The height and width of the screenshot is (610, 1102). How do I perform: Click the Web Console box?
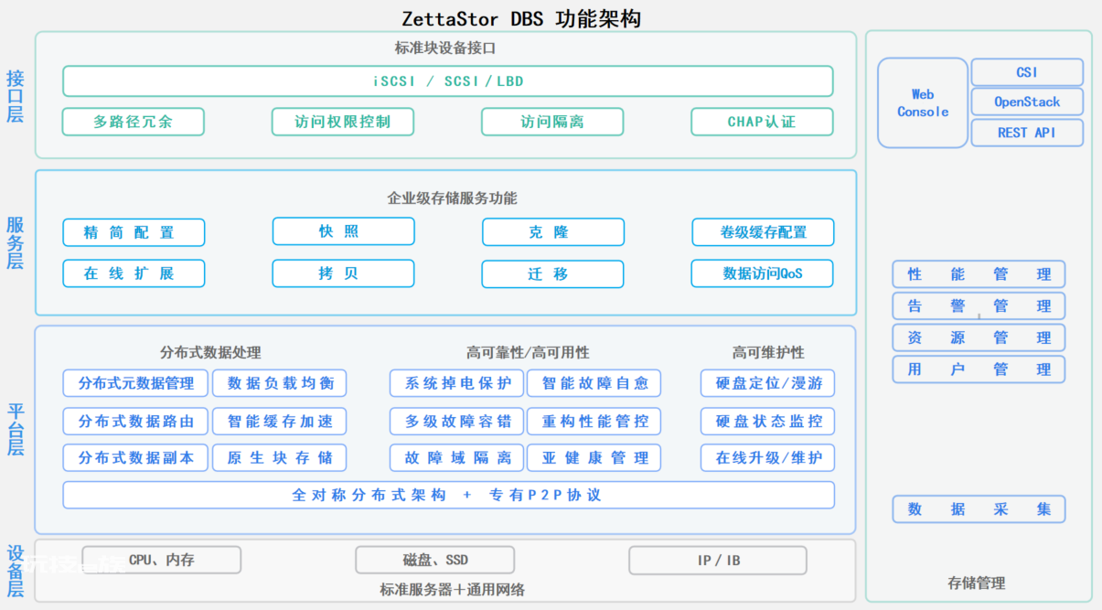click(923, 102)
